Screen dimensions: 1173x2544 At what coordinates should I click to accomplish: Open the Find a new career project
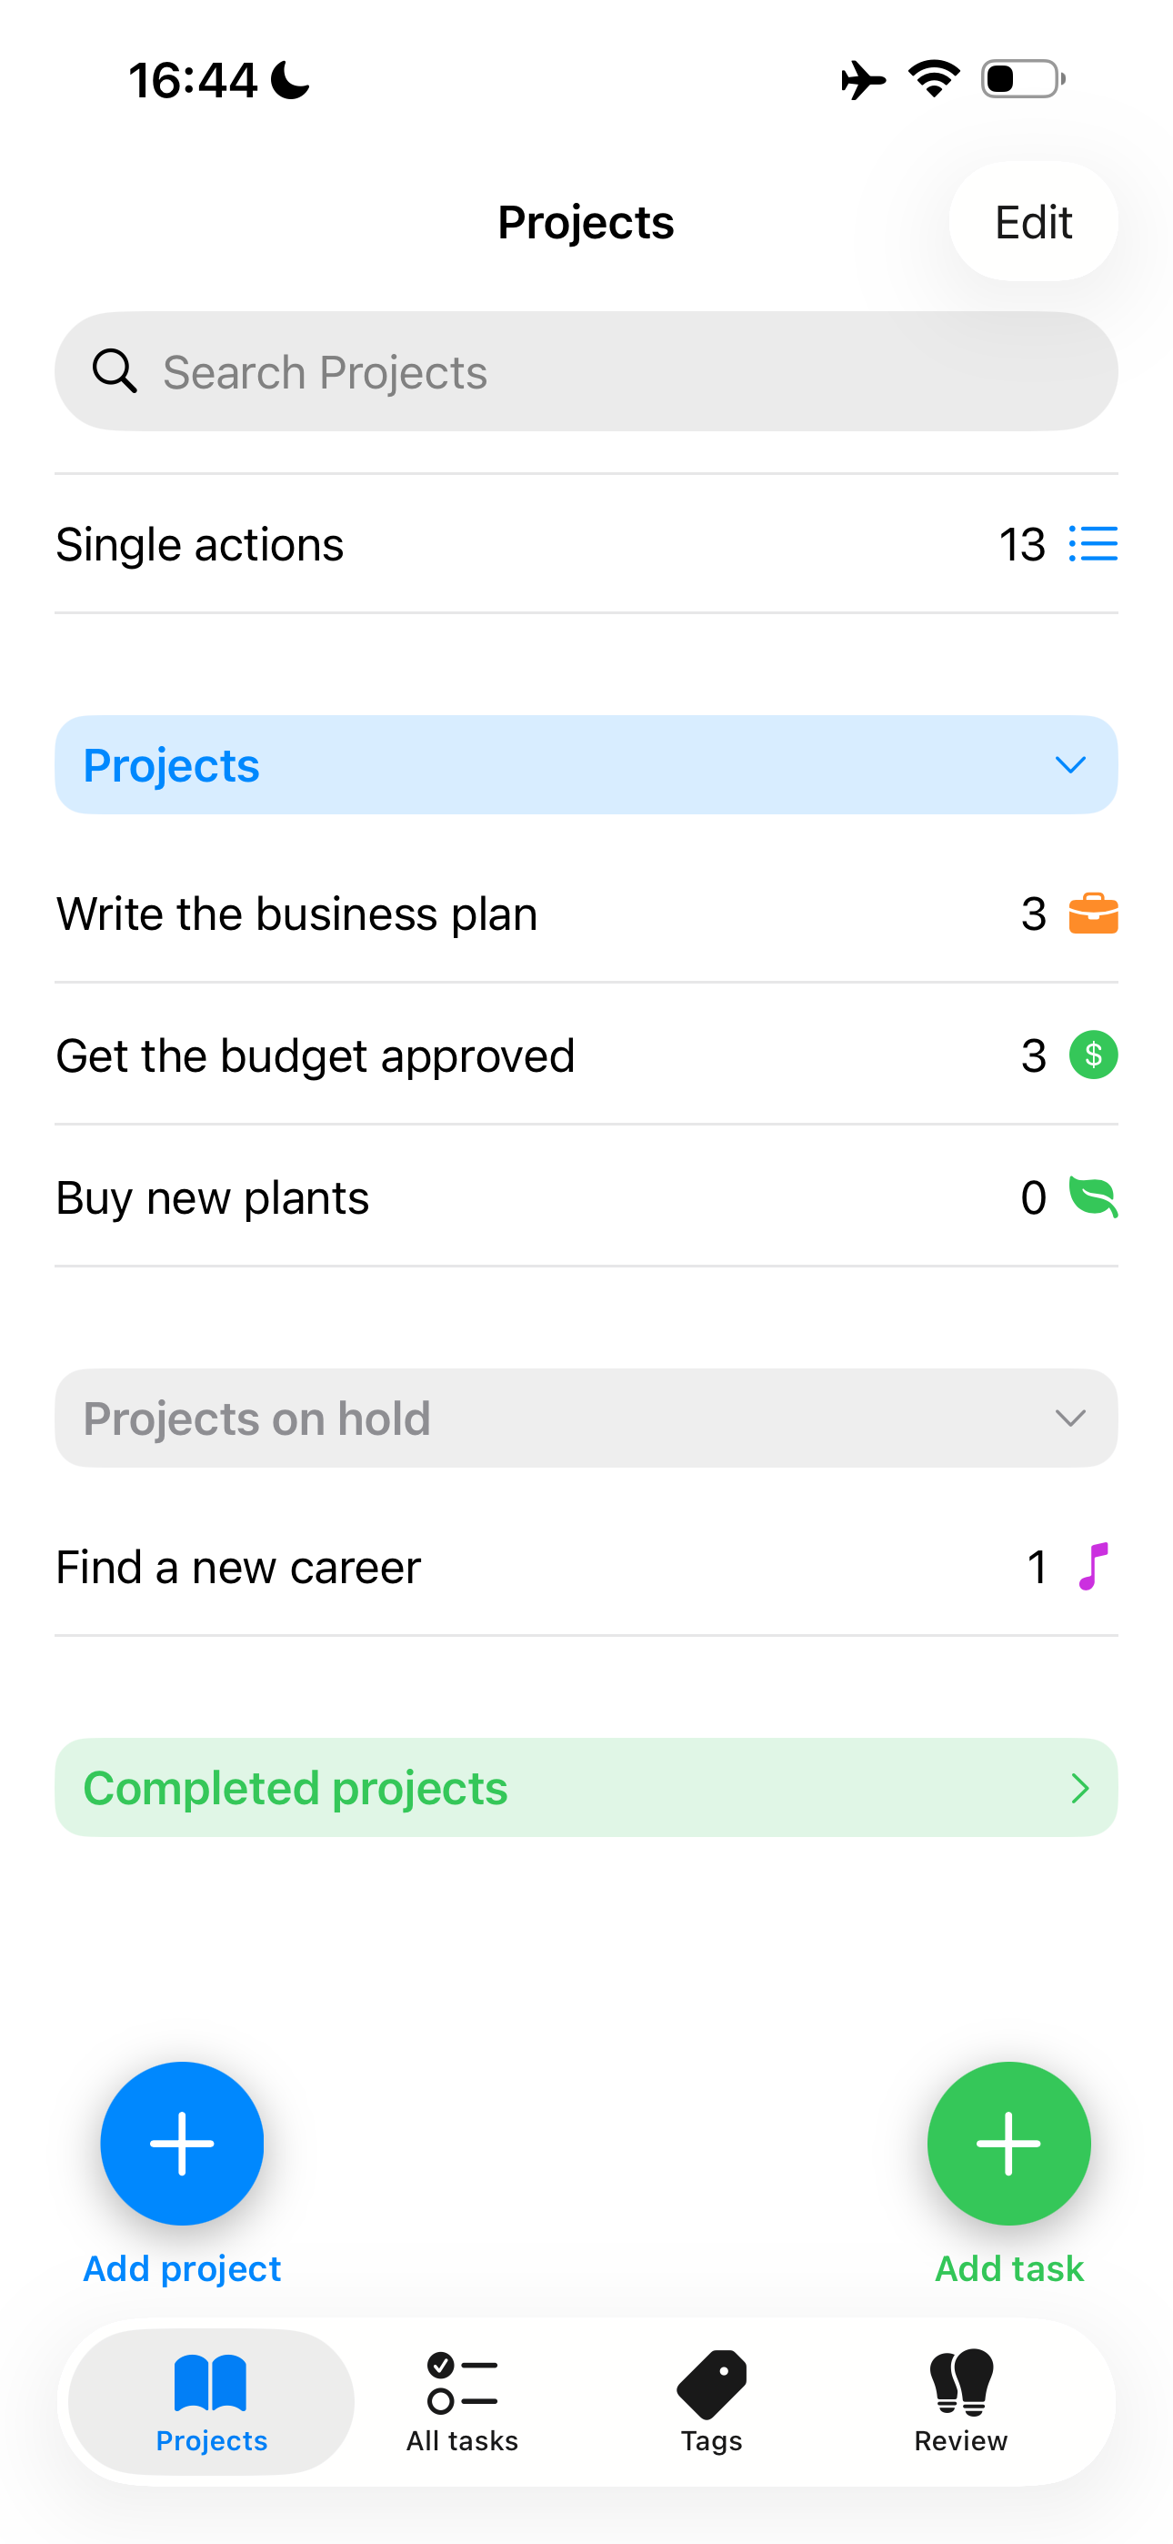coord(238,1566)
